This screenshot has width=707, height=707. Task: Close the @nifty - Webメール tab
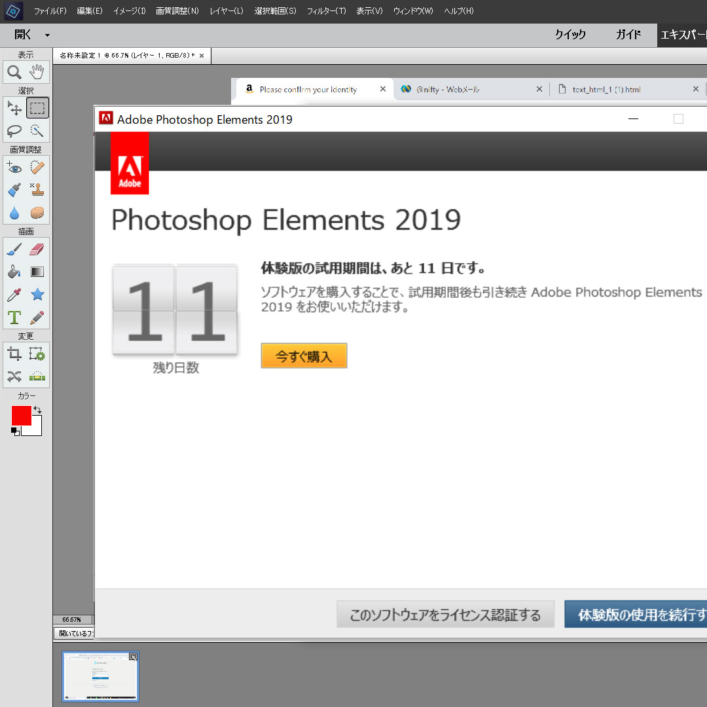539,89
